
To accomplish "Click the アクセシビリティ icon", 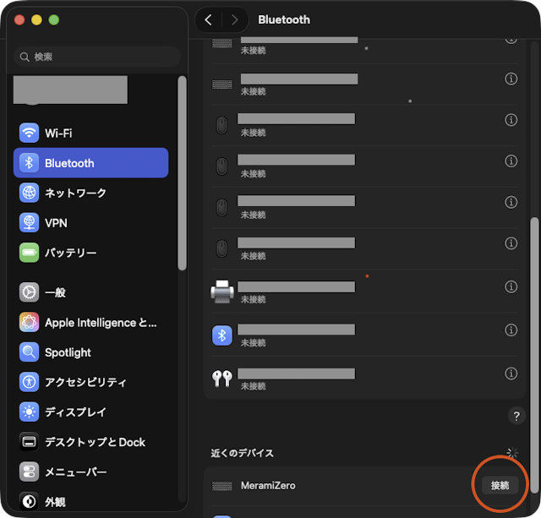I will click(x=29, y=382).
